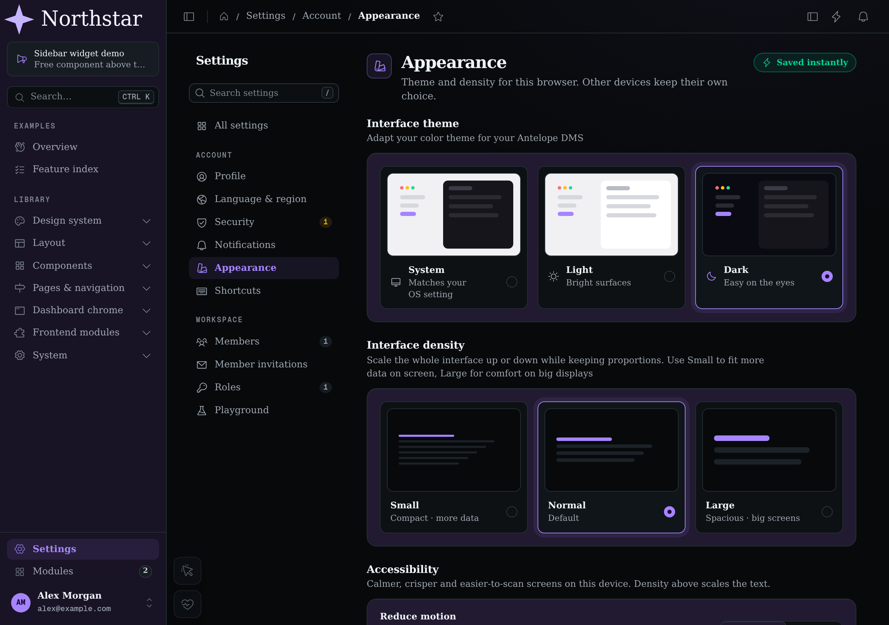Open the Sidebar widget demo card
The image size is (889, 625).
83,59
